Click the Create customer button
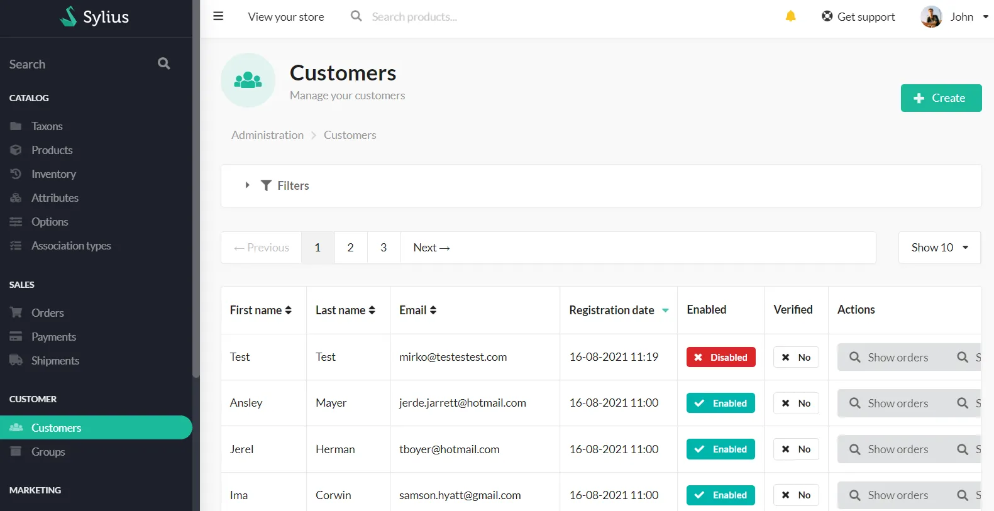Image resolution: width=994 pixels, height=511 pixels. point(941,98)
